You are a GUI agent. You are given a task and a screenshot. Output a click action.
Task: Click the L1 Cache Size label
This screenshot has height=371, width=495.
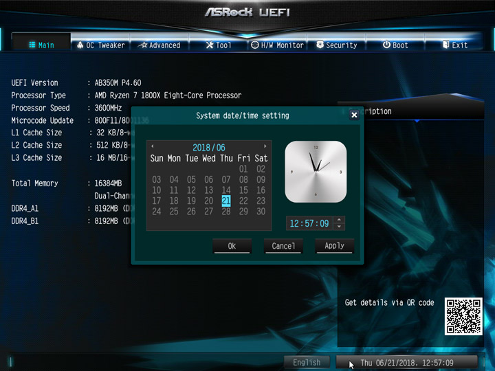click(x=36, y=133)
